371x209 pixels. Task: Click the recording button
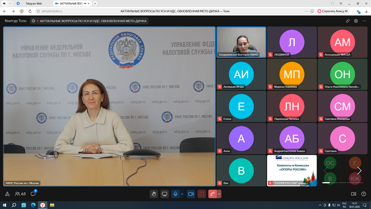click(x=202, y=194)
